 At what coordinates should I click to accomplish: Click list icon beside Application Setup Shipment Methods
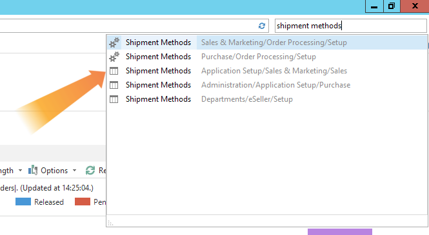point(114,71)
